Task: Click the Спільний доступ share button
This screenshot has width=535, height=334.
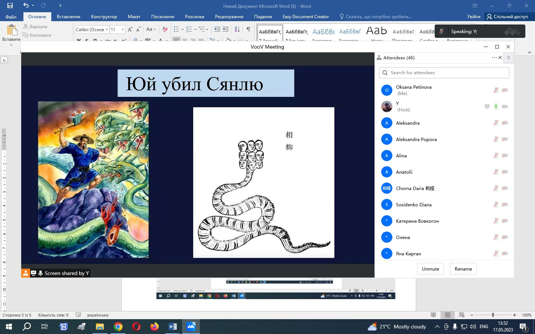Action: coord(507,17)
